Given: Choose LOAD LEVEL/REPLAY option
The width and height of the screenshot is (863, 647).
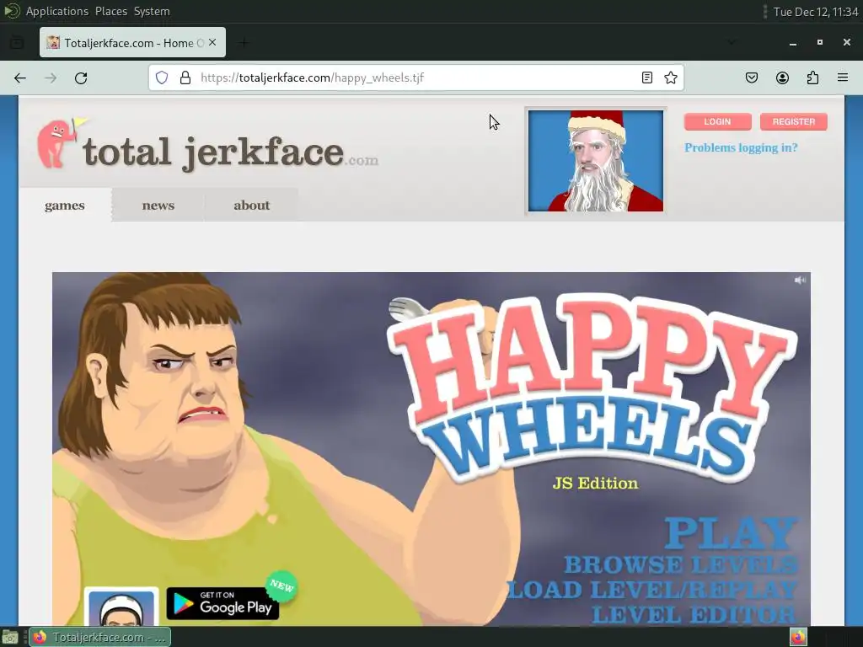Looking at the screenshot, I should click(x=651, y=589).
